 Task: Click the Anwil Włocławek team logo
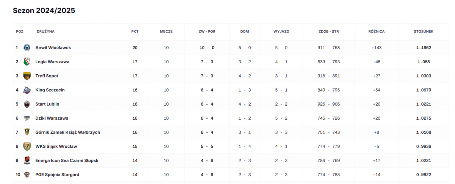click(x=27, y=48)
